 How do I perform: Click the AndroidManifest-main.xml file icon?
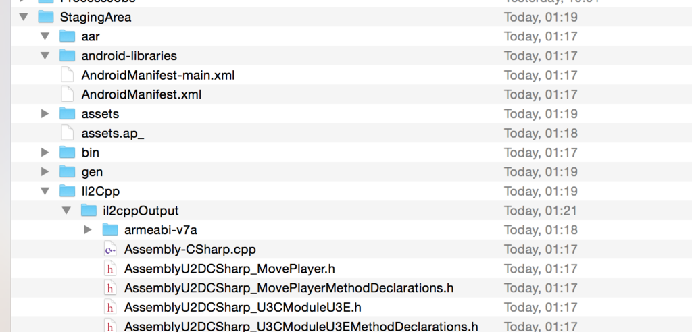[x=67, y=75]
